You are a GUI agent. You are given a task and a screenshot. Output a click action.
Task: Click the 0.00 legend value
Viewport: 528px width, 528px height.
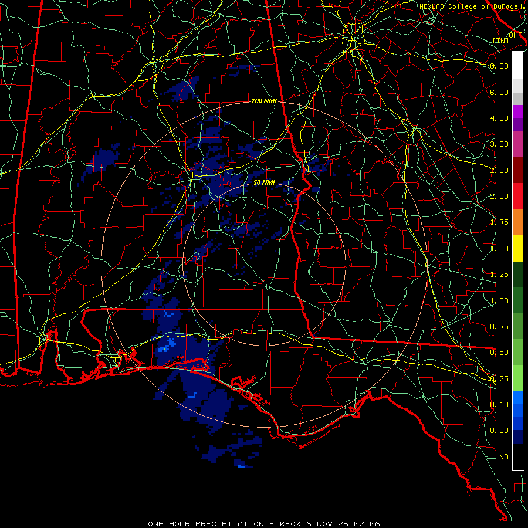(x=499, y=431)
